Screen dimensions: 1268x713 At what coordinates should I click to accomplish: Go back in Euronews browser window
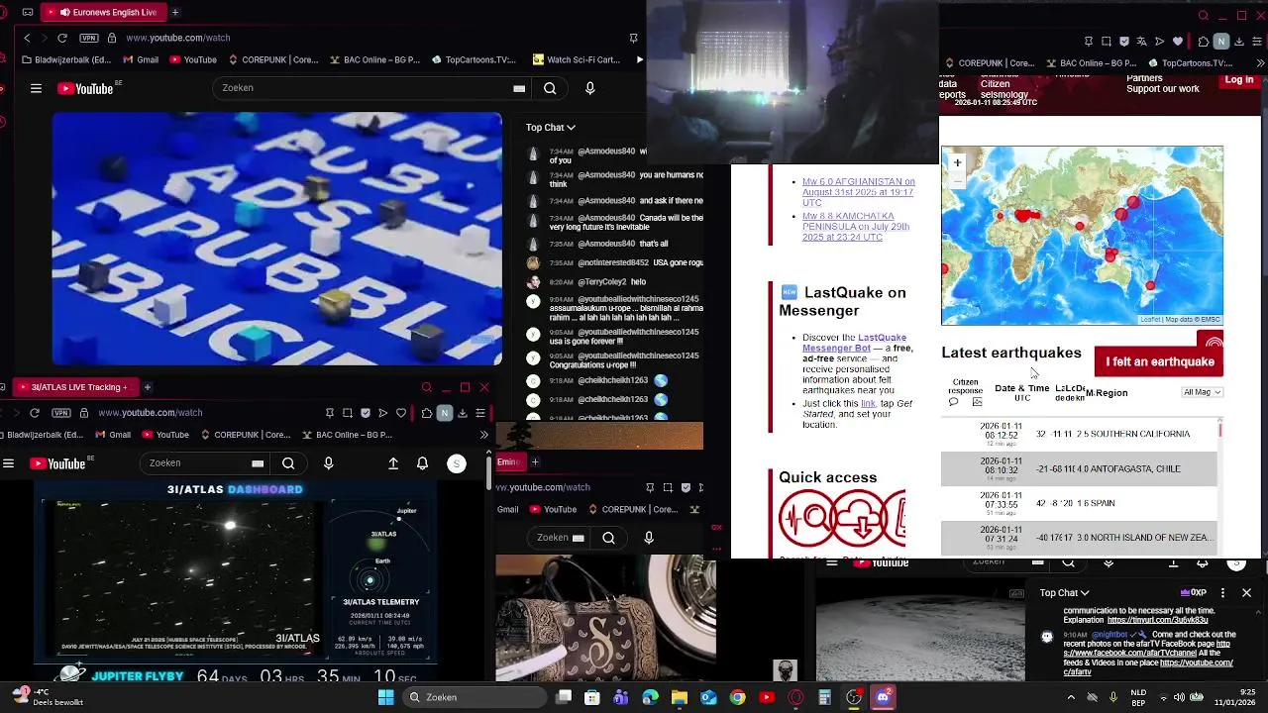click(27, 38)
